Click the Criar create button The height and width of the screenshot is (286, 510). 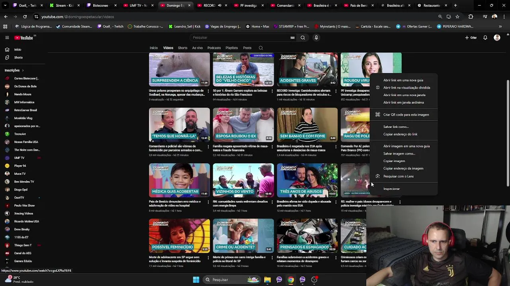(x=471, y=38)
